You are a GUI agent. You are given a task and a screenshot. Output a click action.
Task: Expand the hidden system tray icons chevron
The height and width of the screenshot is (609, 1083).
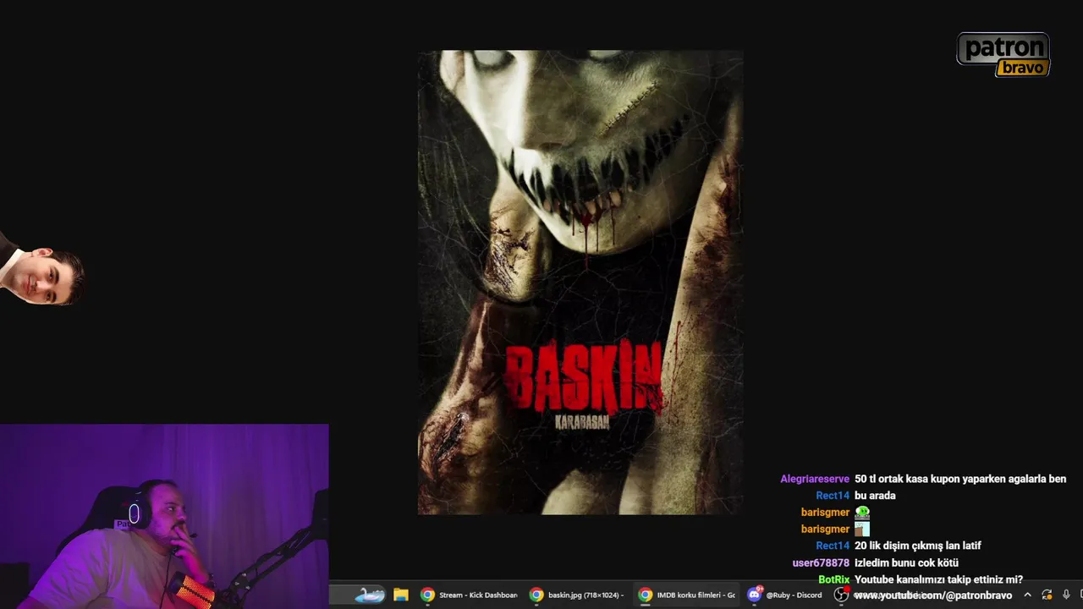coord(1027,595)
